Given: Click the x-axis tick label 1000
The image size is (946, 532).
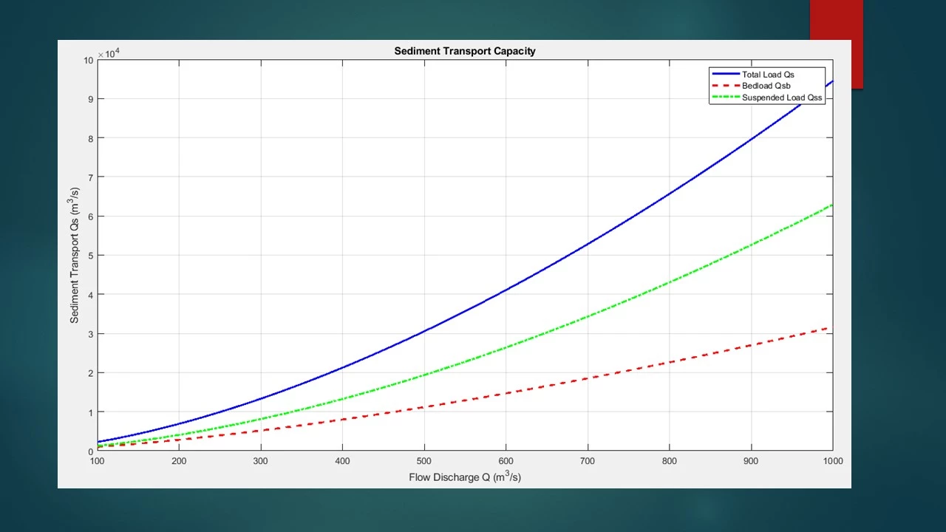Looking at the screenshot, I should point(832,461).
